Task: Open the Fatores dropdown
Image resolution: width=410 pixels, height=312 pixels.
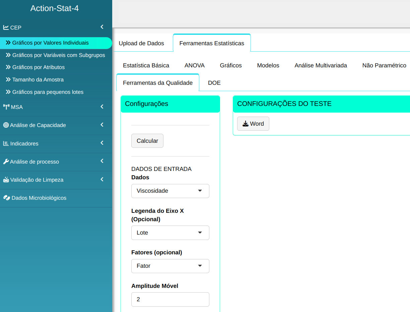Action: [x=170, y=266]
